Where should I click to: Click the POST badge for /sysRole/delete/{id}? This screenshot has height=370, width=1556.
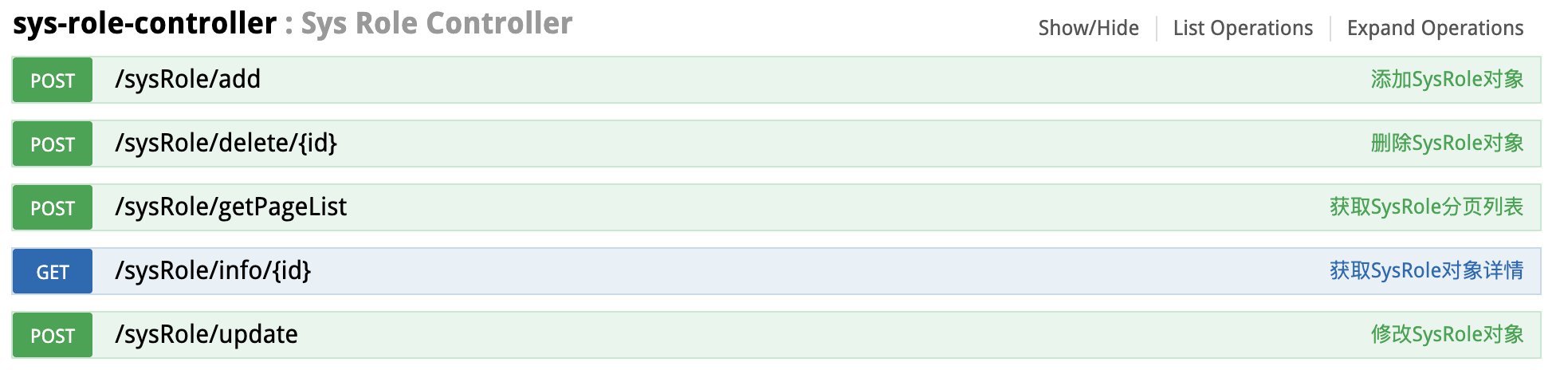(x=53, y=144)
